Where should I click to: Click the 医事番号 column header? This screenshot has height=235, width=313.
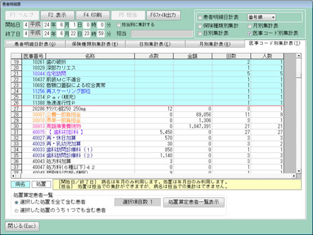tap(34, 56)
